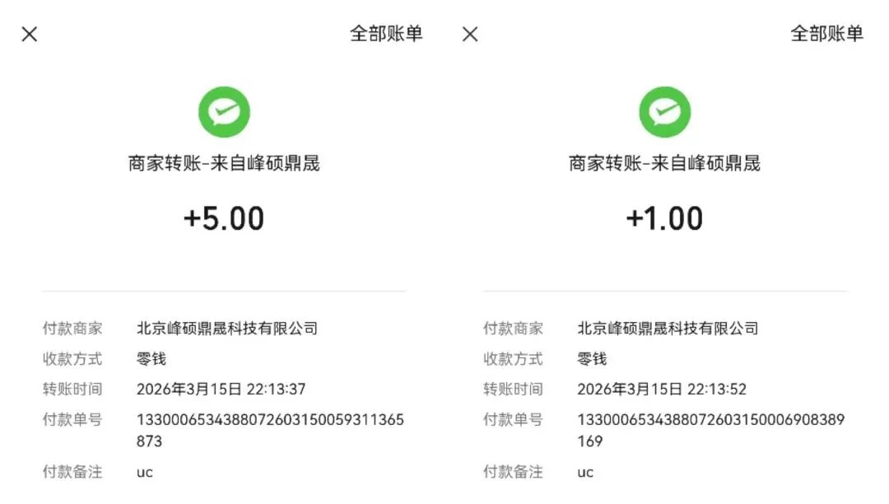Viewport: 889px width, 504px height.
Task: Tap the WeChat Pay icon above +1.00
Action: pyautogui.click(x=664, y=112)
